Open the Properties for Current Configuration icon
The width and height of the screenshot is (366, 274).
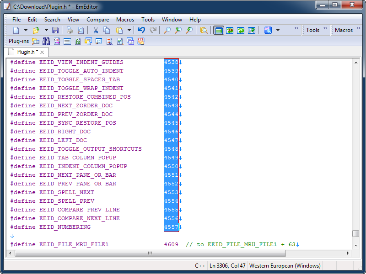click(x=268, y=30)
